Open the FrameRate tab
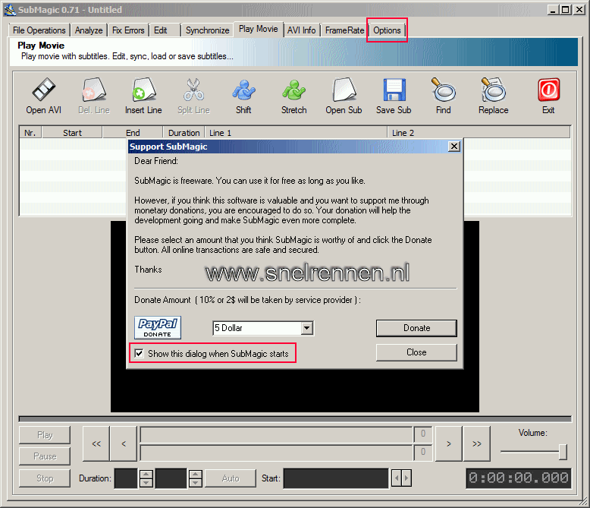This screenshot has width=590, height=508. [x=344, y=30]
